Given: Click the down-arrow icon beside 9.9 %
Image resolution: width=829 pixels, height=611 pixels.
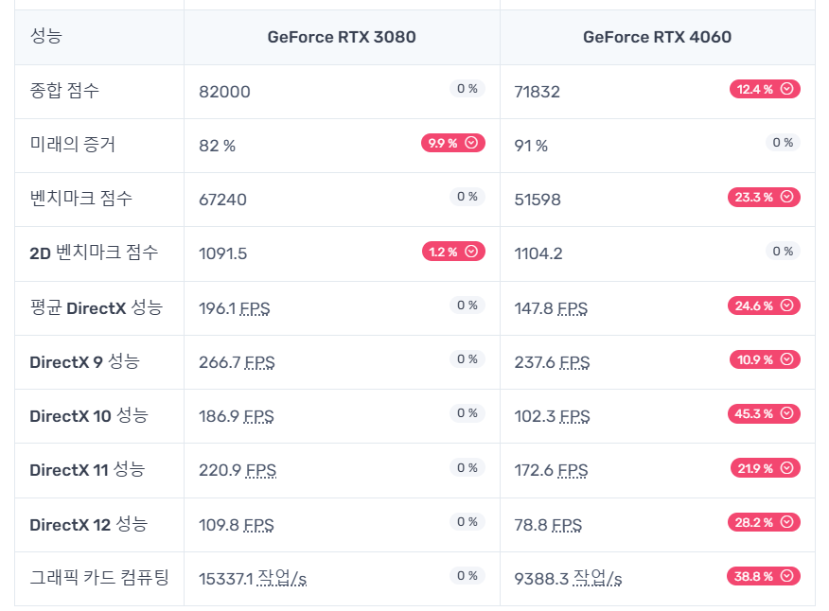Looking at the screenshot, I should pos(473,143).
